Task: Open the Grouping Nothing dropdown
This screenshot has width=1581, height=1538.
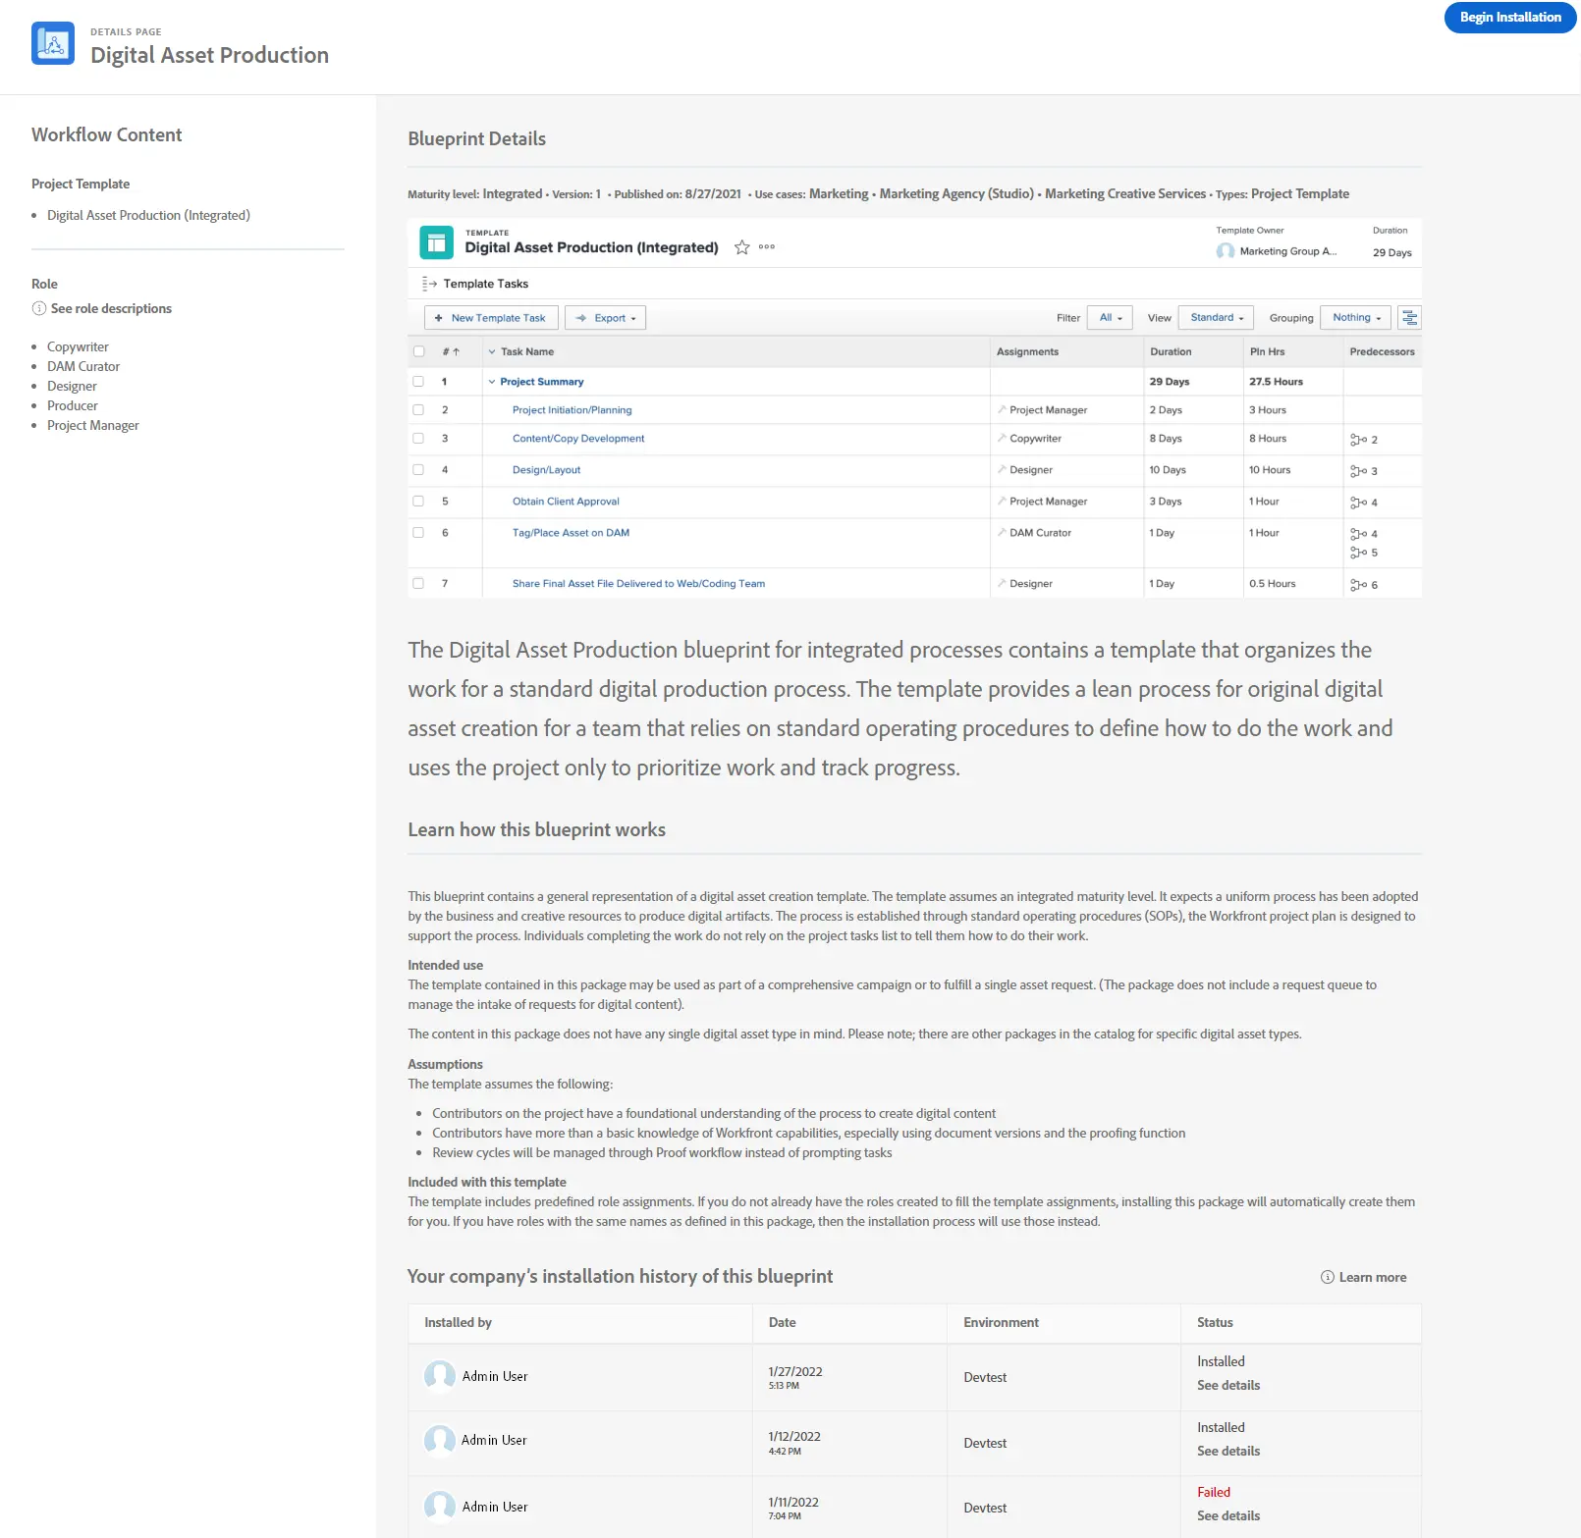Action: [1356, 317]
